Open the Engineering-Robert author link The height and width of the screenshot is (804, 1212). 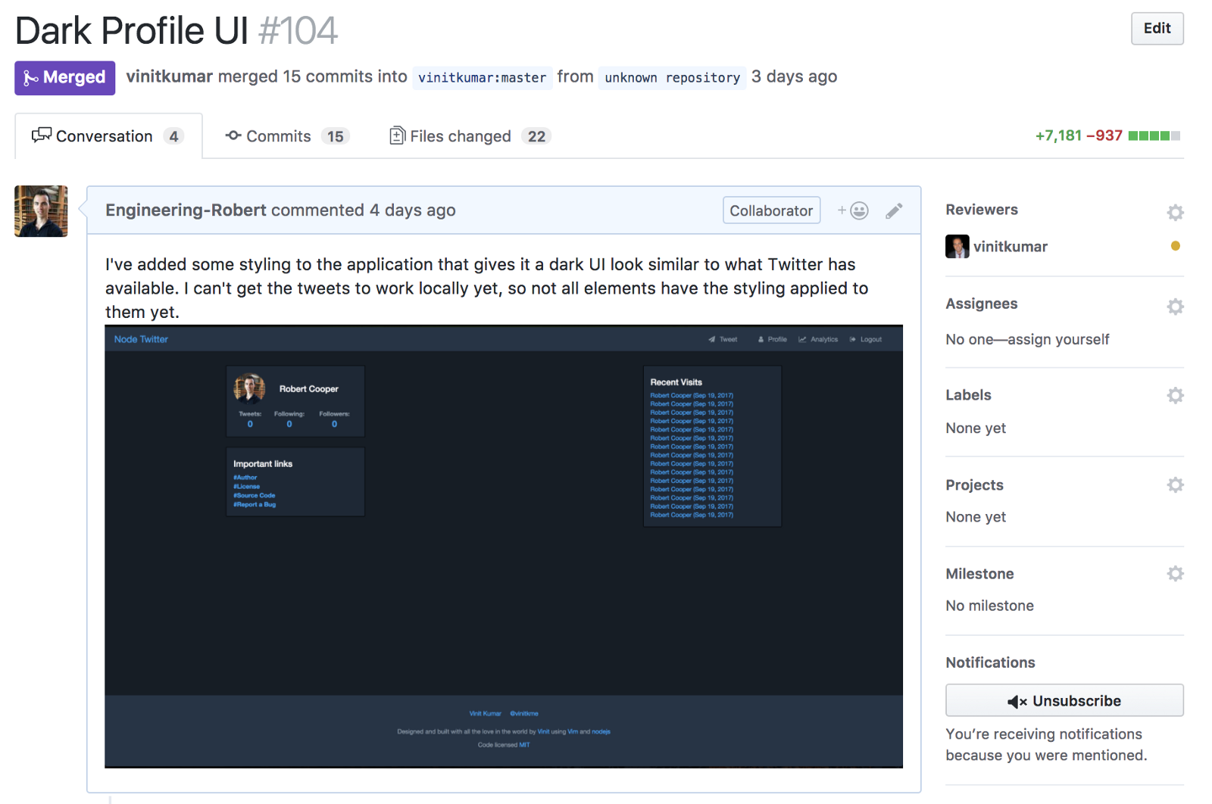tap(186, 210)
